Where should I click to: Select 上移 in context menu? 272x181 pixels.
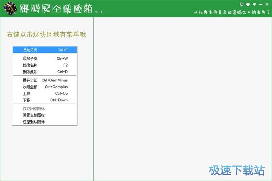coord(45,93)
